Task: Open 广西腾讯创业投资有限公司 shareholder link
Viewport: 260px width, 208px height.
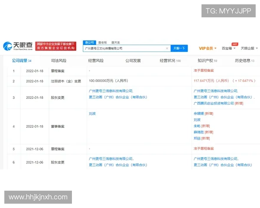Action: tap(214, 103)
